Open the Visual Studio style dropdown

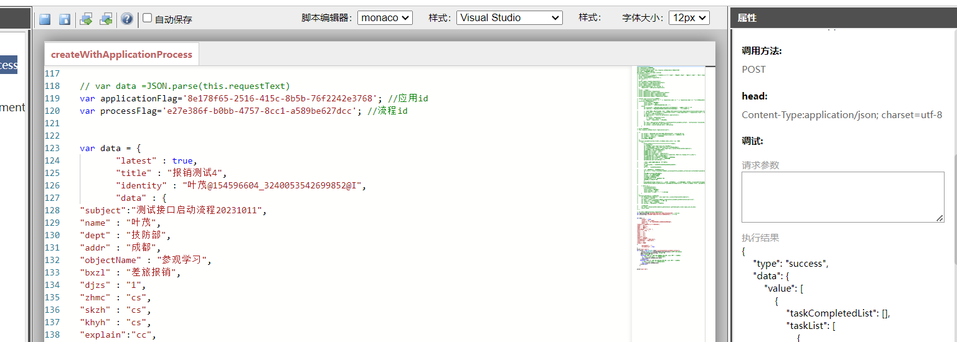point(509,18)
